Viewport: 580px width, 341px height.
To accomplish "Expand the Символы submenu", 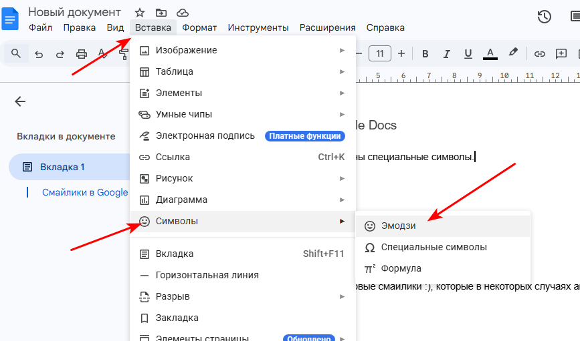I will [x=243, y=222].
